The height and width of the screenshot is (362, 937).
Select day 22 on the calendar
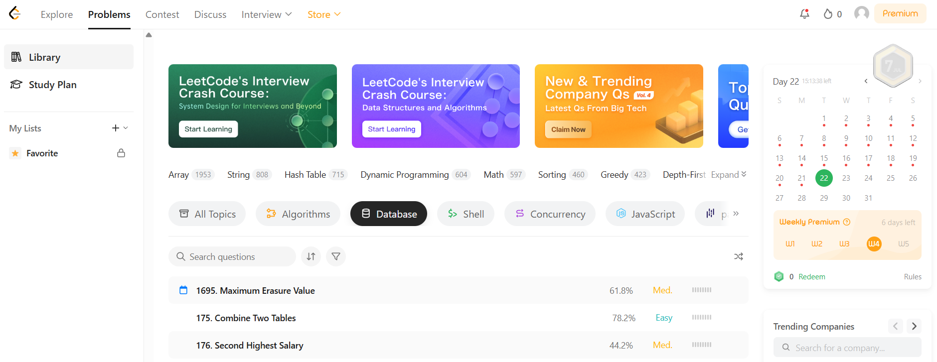(x=824, y=178)
